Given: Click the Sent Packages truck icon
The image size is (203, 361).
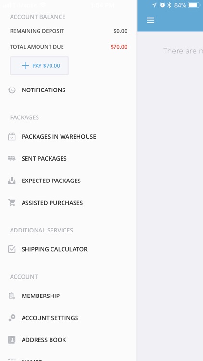Looking at the screenshot, I should pos(12,158).
